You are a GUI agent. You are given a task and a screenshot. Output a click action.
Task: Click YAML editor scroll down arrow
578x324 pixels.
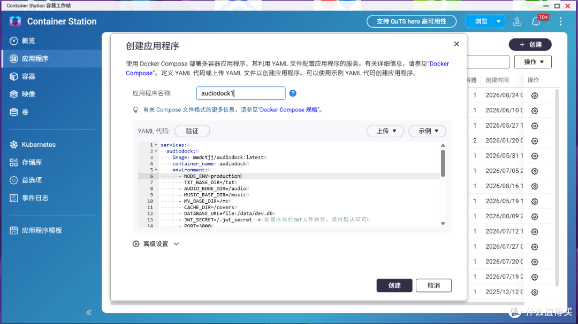point(443,224)
